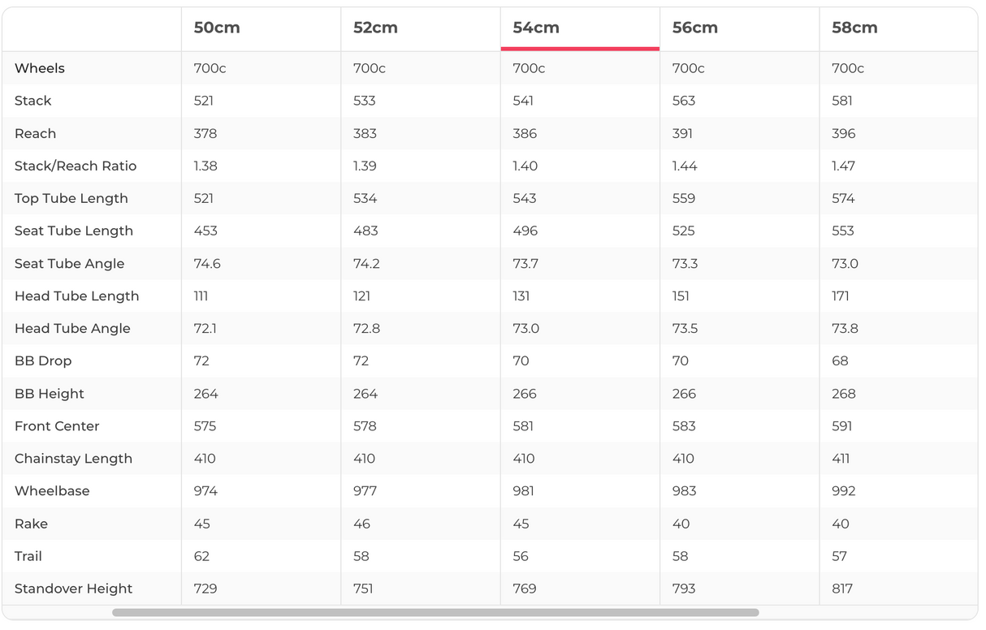Image resolution: width=986 pixels, height=630 pixels.
Task: Click the Top Tube Length value 534
Action: pos(365,198)
